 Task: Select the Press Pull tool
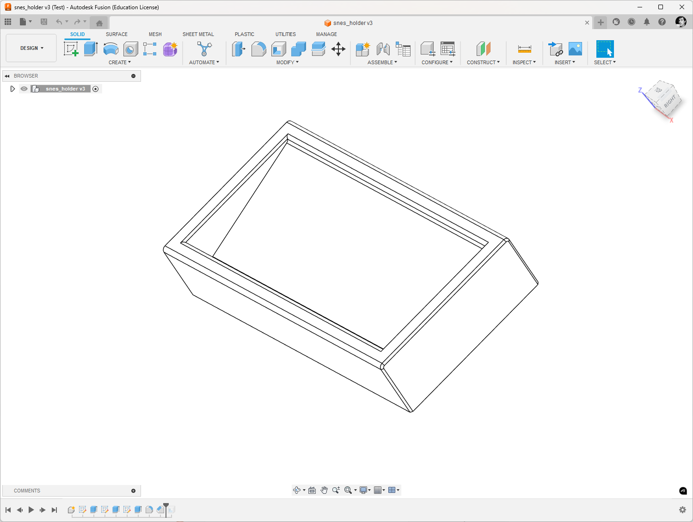pos(239,49)
